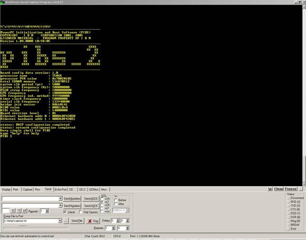The width and height of the screenshot is (306, 240).
Task: Increase the first Delays value
Action: coord(118,219)
